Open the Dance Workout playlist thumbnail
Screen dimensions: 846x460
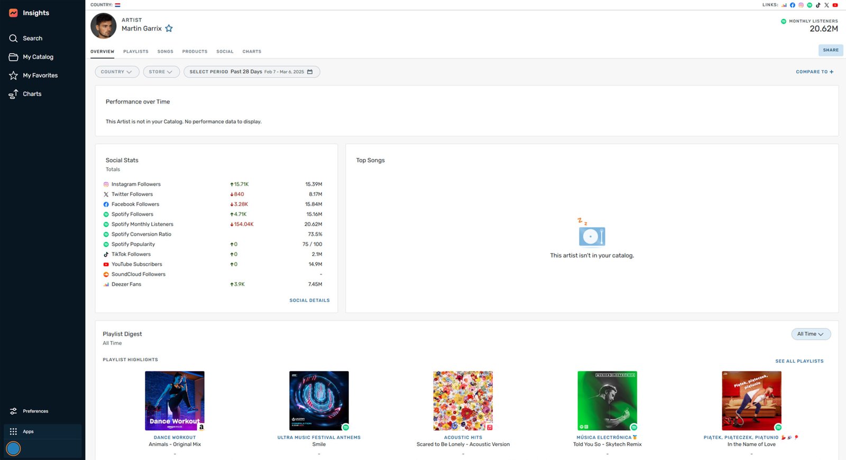174,400
